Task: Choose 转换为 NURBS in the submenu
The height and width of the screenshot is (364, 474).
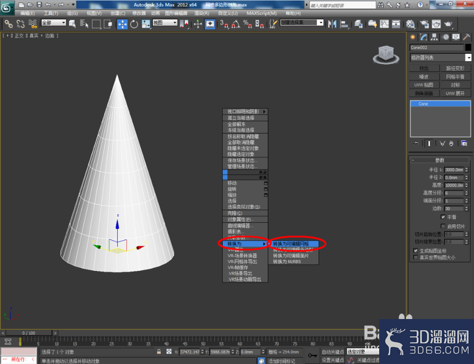Action: (x=293, y=262)
